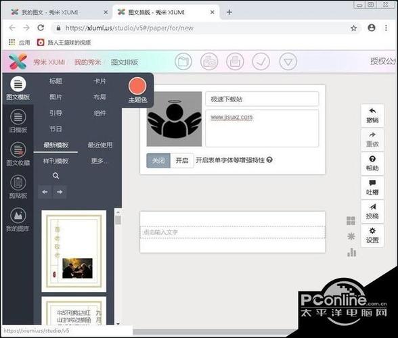Go to previous template page arrow
The height and width of the screenshot is (338, 398).
45,192
